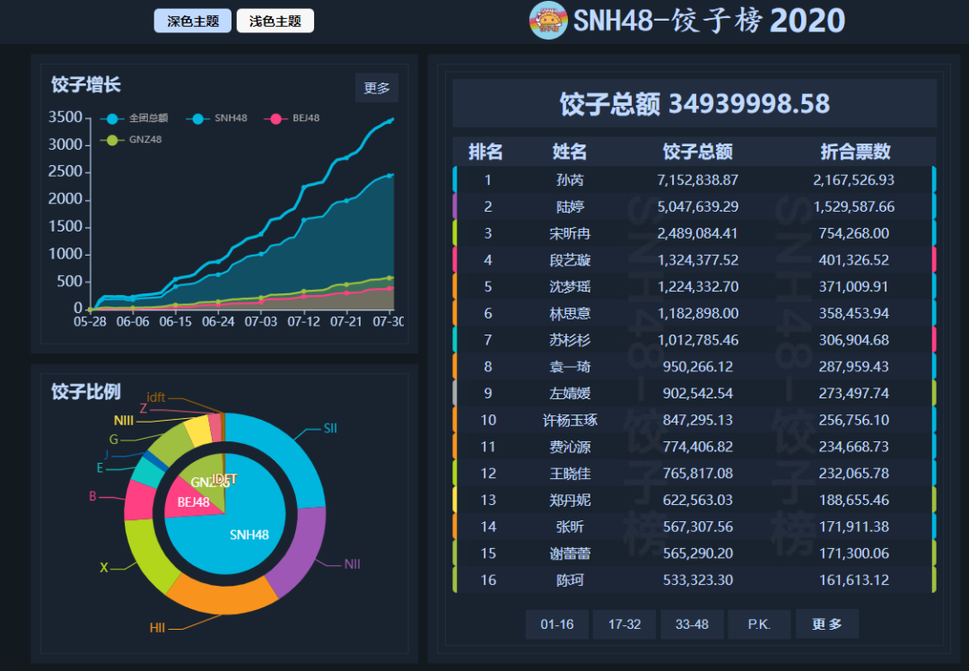Show ranks 01-16 page
Screen dimensions: 969x671
[557, 624]
